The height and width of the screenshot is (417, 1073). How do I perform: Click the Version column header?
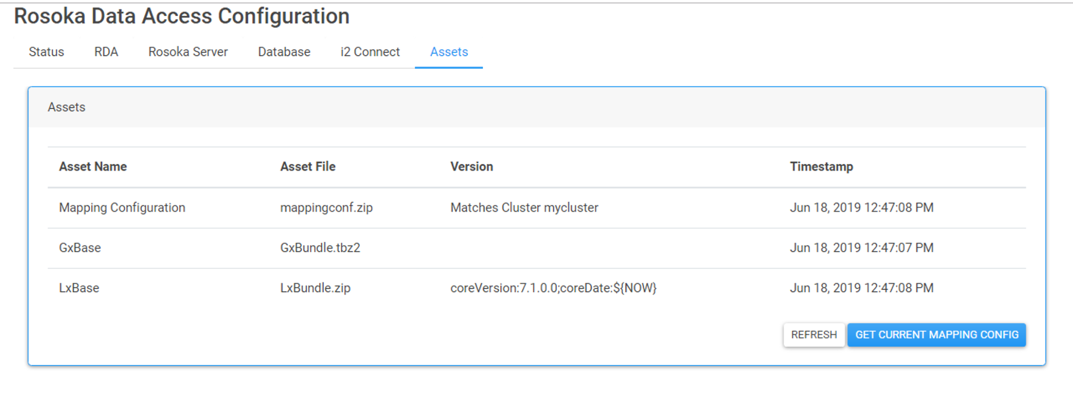tap(472, 167)
